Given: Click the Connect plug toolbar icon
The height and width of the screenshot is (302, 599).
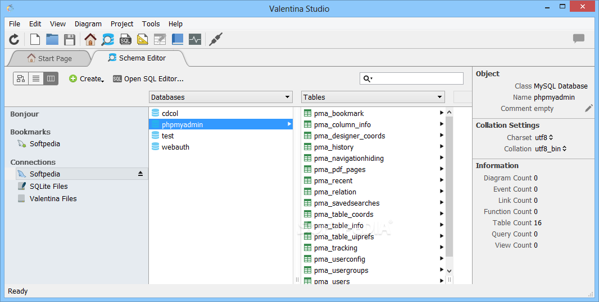Looking at the screenshot, I should point(216,39).
